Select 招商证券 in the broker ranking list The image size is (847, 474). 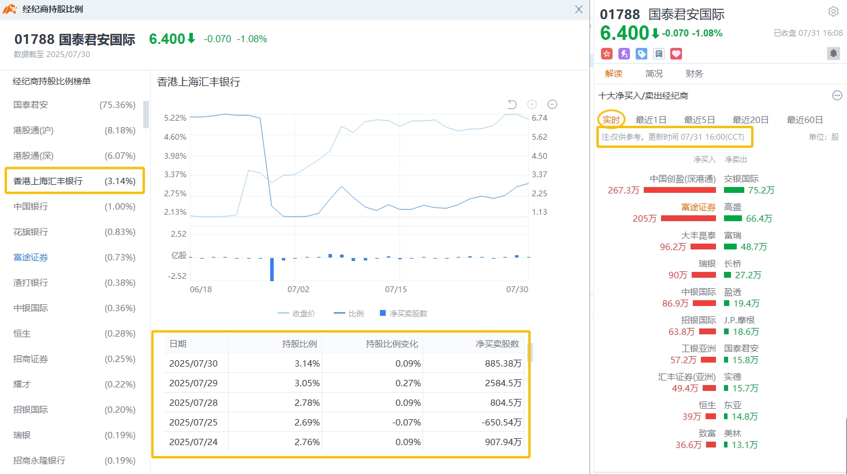pos(74,359)
